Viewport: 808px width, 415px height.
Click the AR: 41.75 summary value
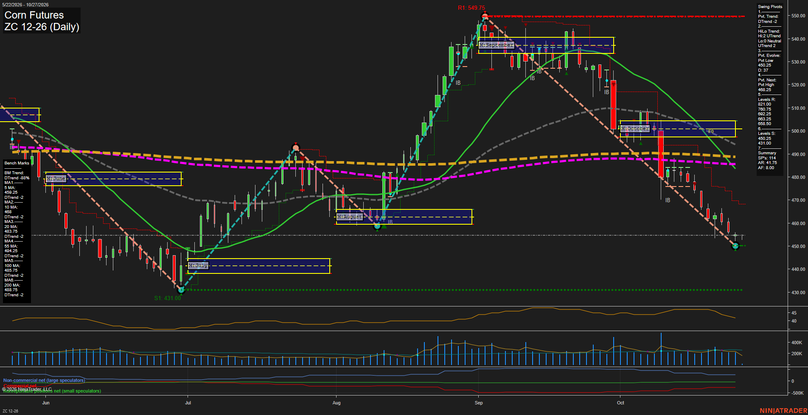[767, 163]
